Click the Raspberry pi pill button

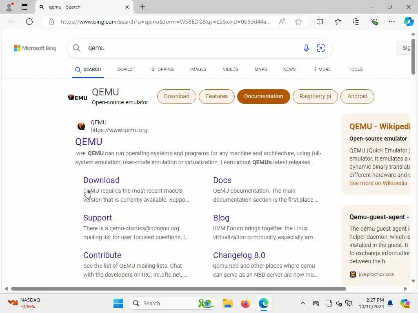315,96
